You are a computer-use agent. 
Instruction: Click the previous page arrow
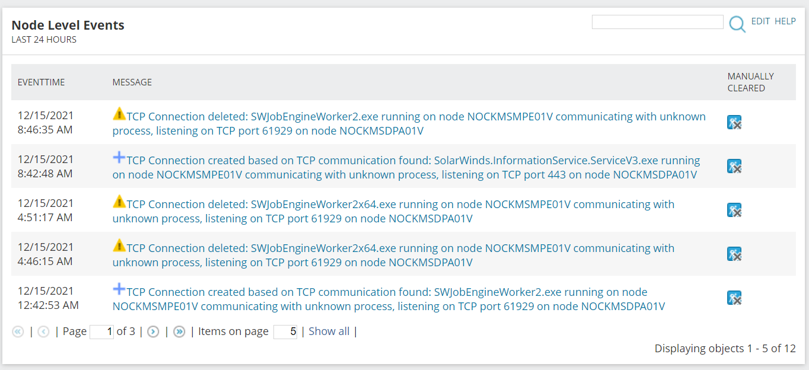pyautogui.click(x=43, y=332)
